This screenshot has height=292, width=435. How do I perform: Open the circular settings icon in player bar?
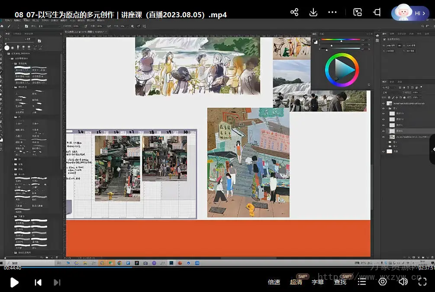point(382,282)
